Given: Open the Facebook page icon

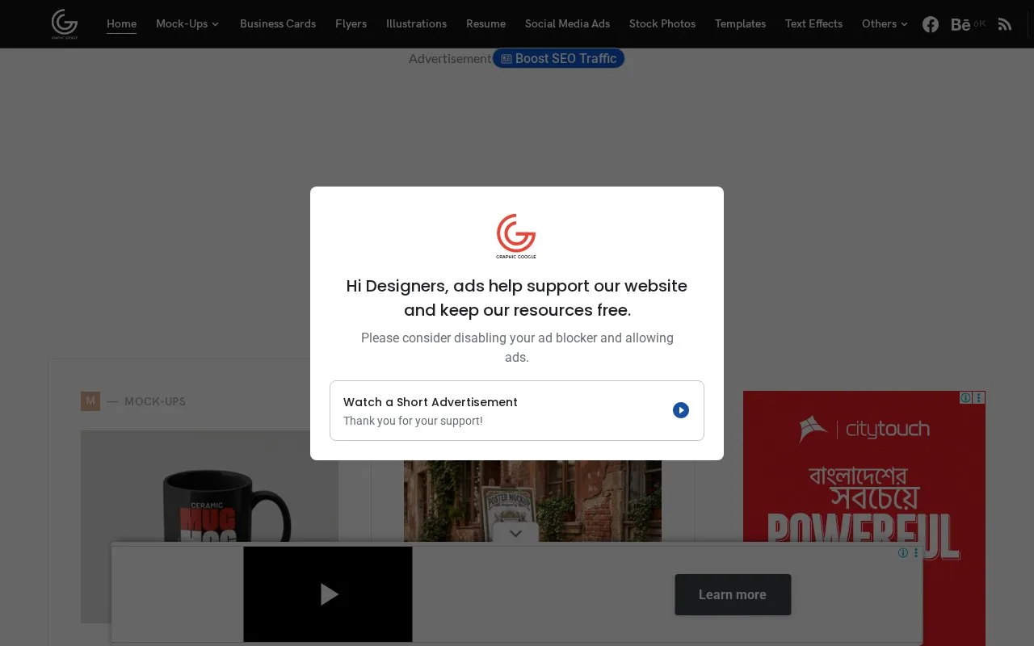Looking at the screenshot, I should tap(931, 24).
